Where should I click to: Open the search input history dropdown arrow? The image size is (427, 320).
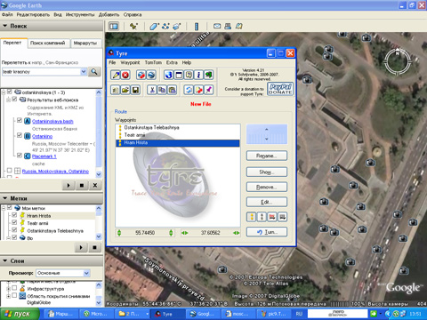coord(84,71)
